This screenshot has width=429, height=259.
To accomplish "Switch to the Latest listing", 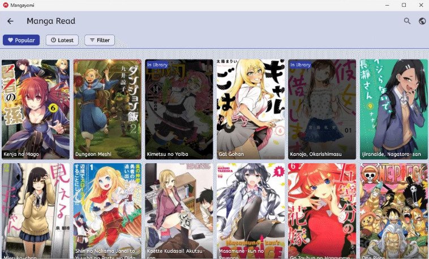I will click(x=62, y=40).
